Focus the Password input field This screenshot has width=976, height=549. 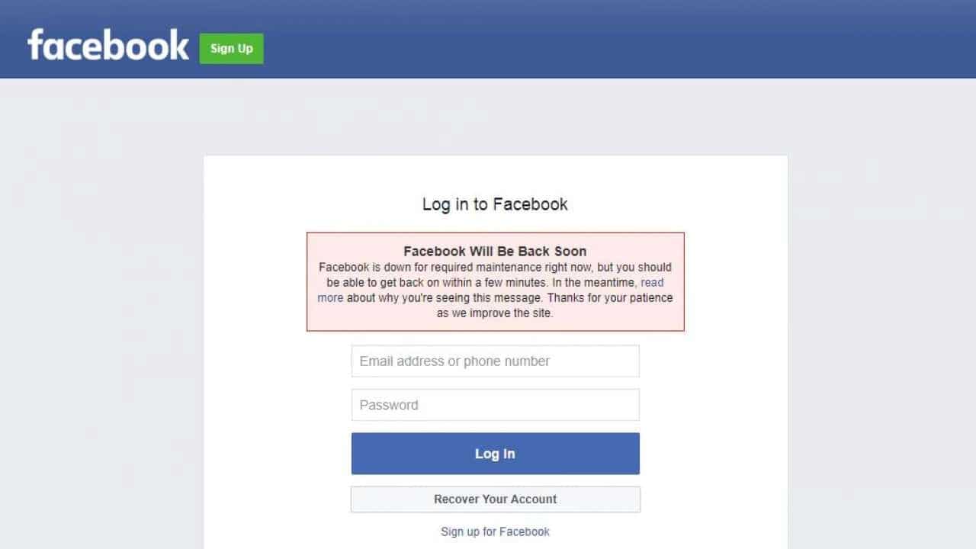496,405
